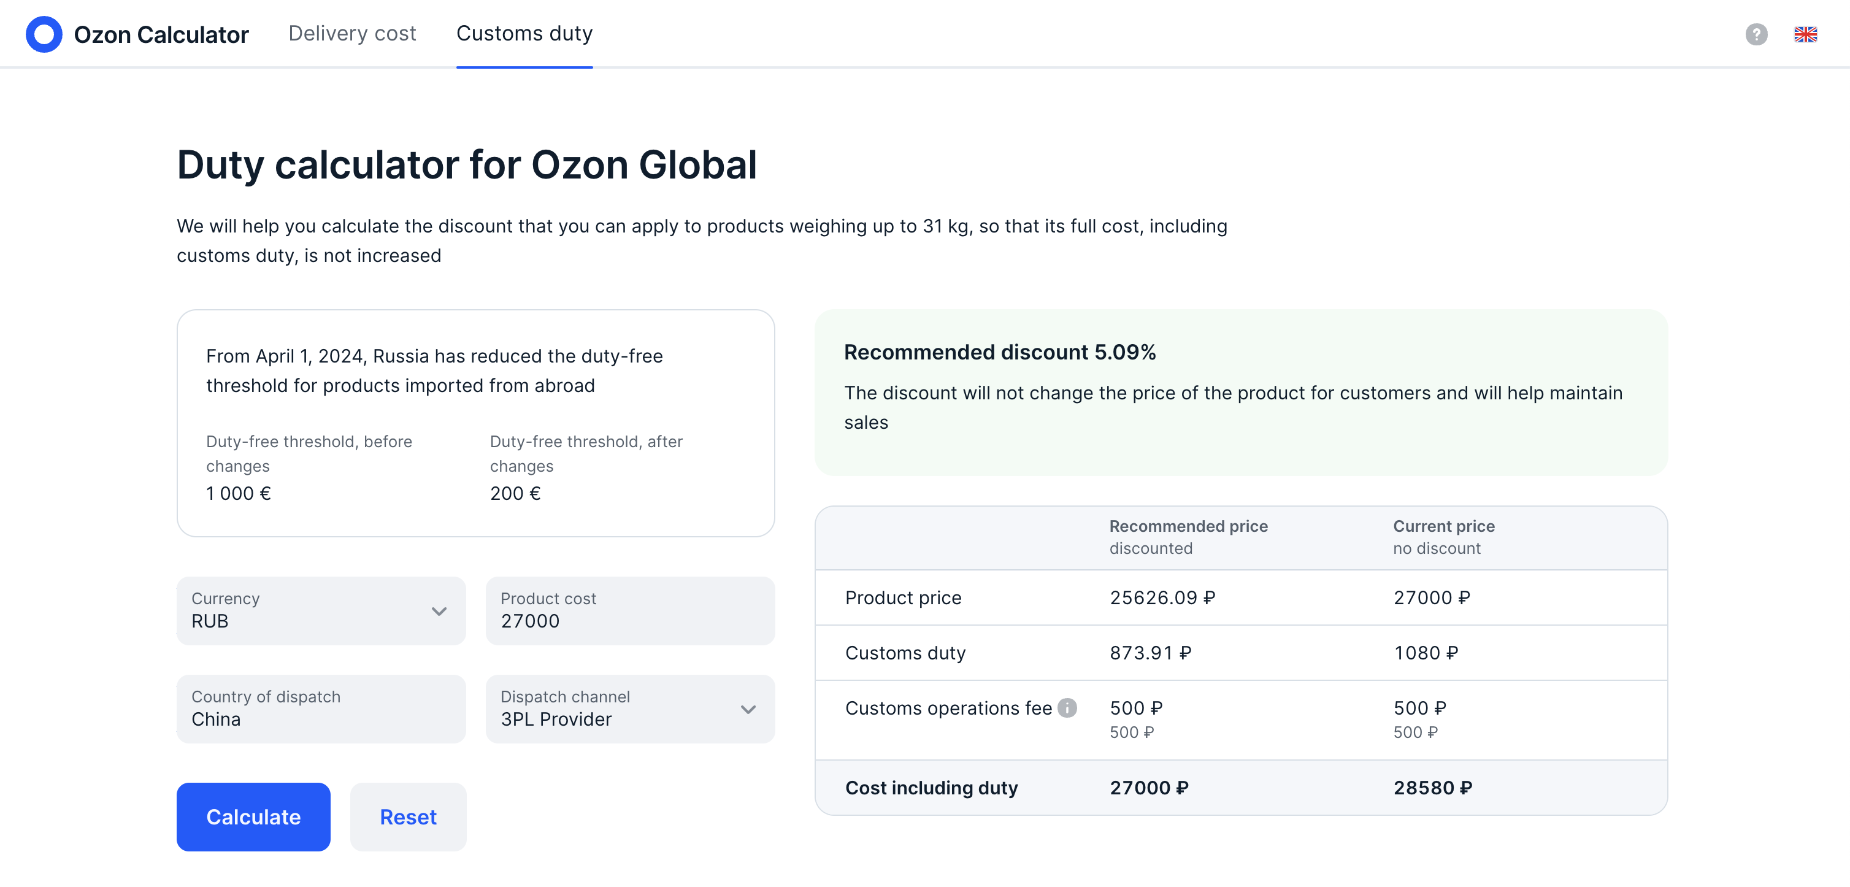
Task: Click the Customs operations fee info icon
Action: pos(1067,708)
